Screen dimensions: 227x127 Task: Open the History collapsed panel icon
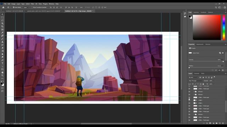[x=185, y=13]
